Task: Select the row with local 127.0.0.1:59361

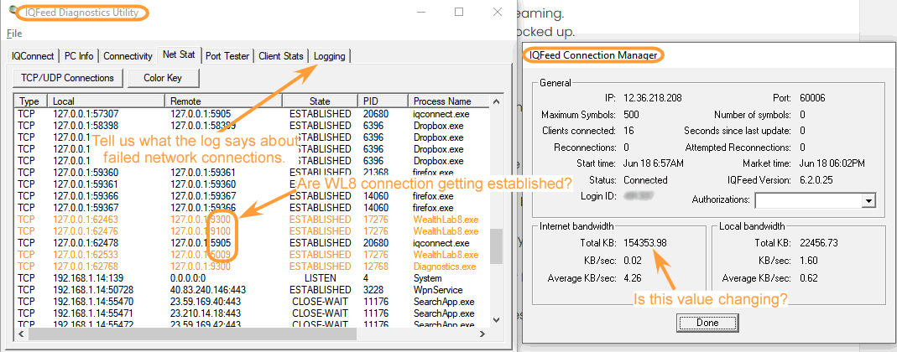Action: [x=252, y=184]
